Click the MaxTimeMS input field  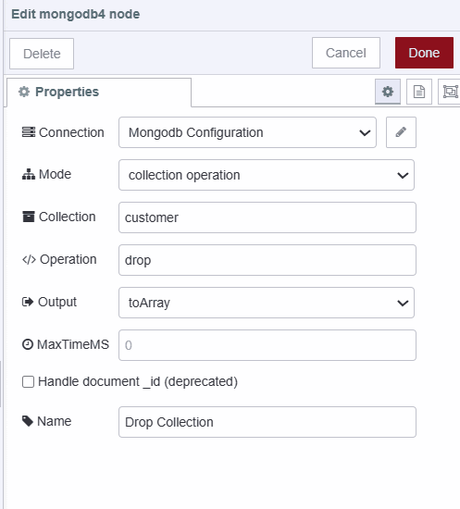click(267, 345)
